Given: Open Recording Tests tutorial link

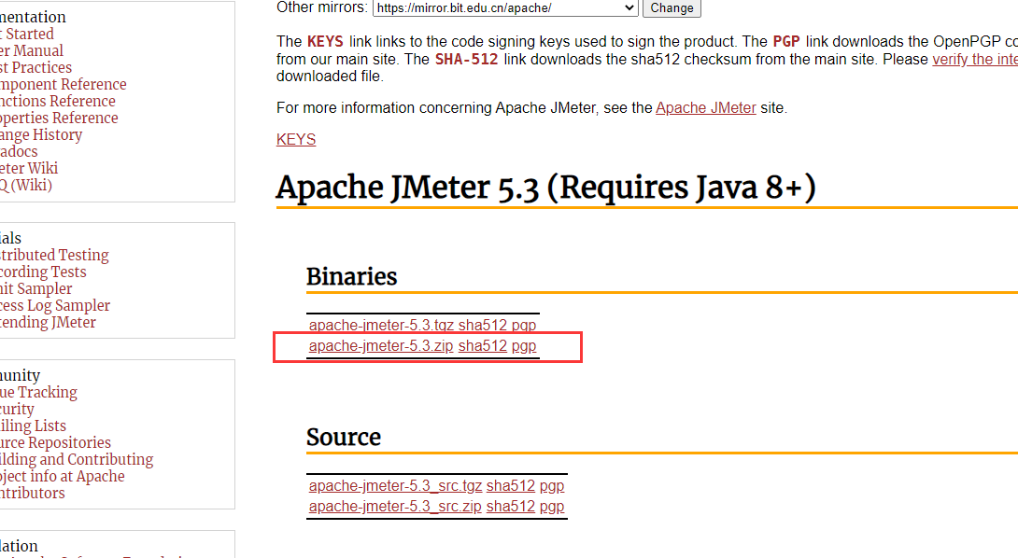Looking at the screenshot, I should pyautogui.click(x=43, y=272).
